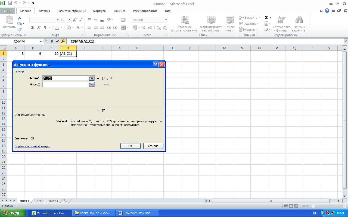Toggle Bold Ж formatting
The width and height of the screenshot is (348, 217).
click(x=33, y=27)
